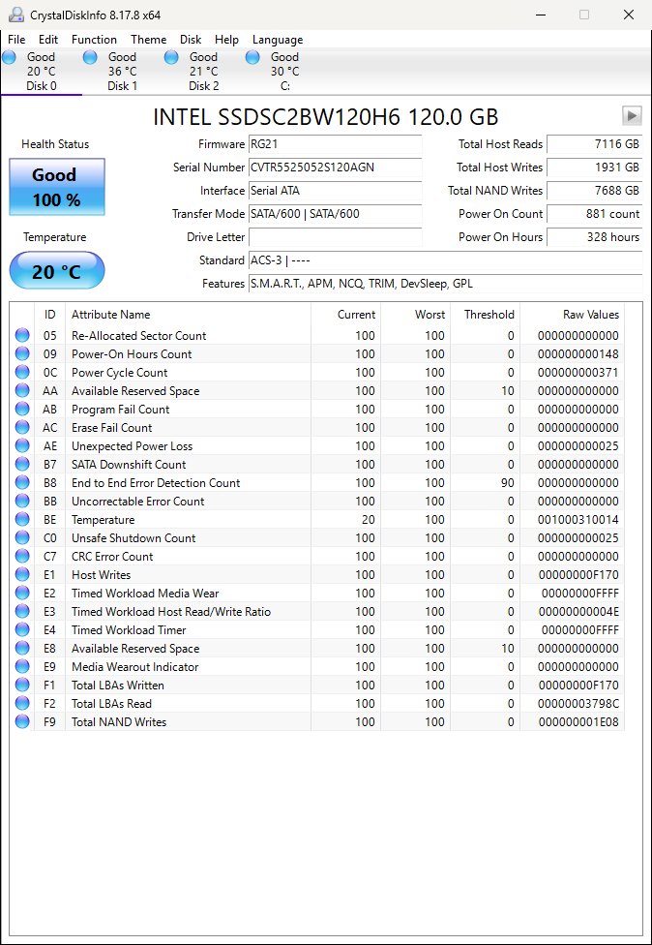
Task: Click status orb for Total LBAs Read
Action: (x=22, y=703)
